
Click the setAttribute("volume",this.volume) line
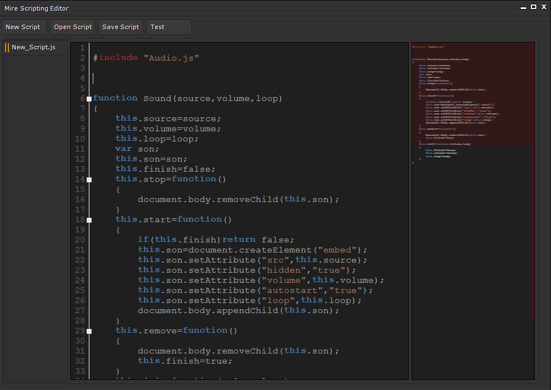tap(261, 280)
